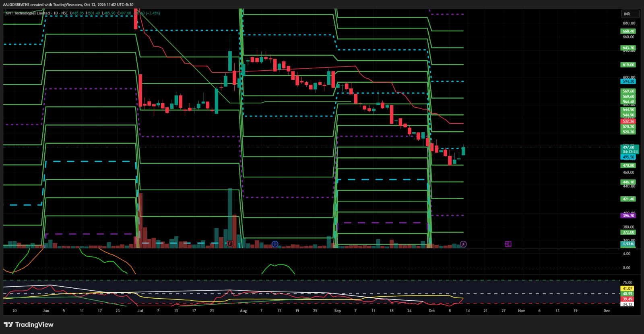The image size is (644, 334).
Task: Click the purple lightning event marker
Action: [x=463, y=244]
